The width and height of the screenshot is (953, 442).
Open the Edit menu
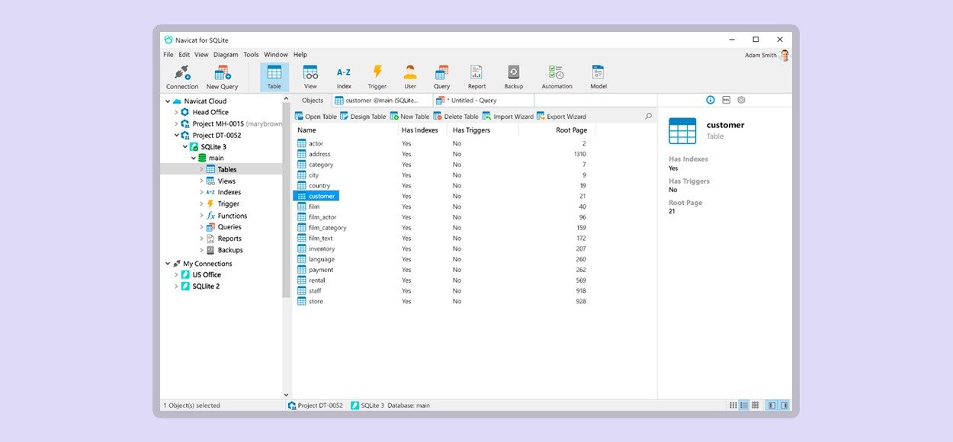185,55
